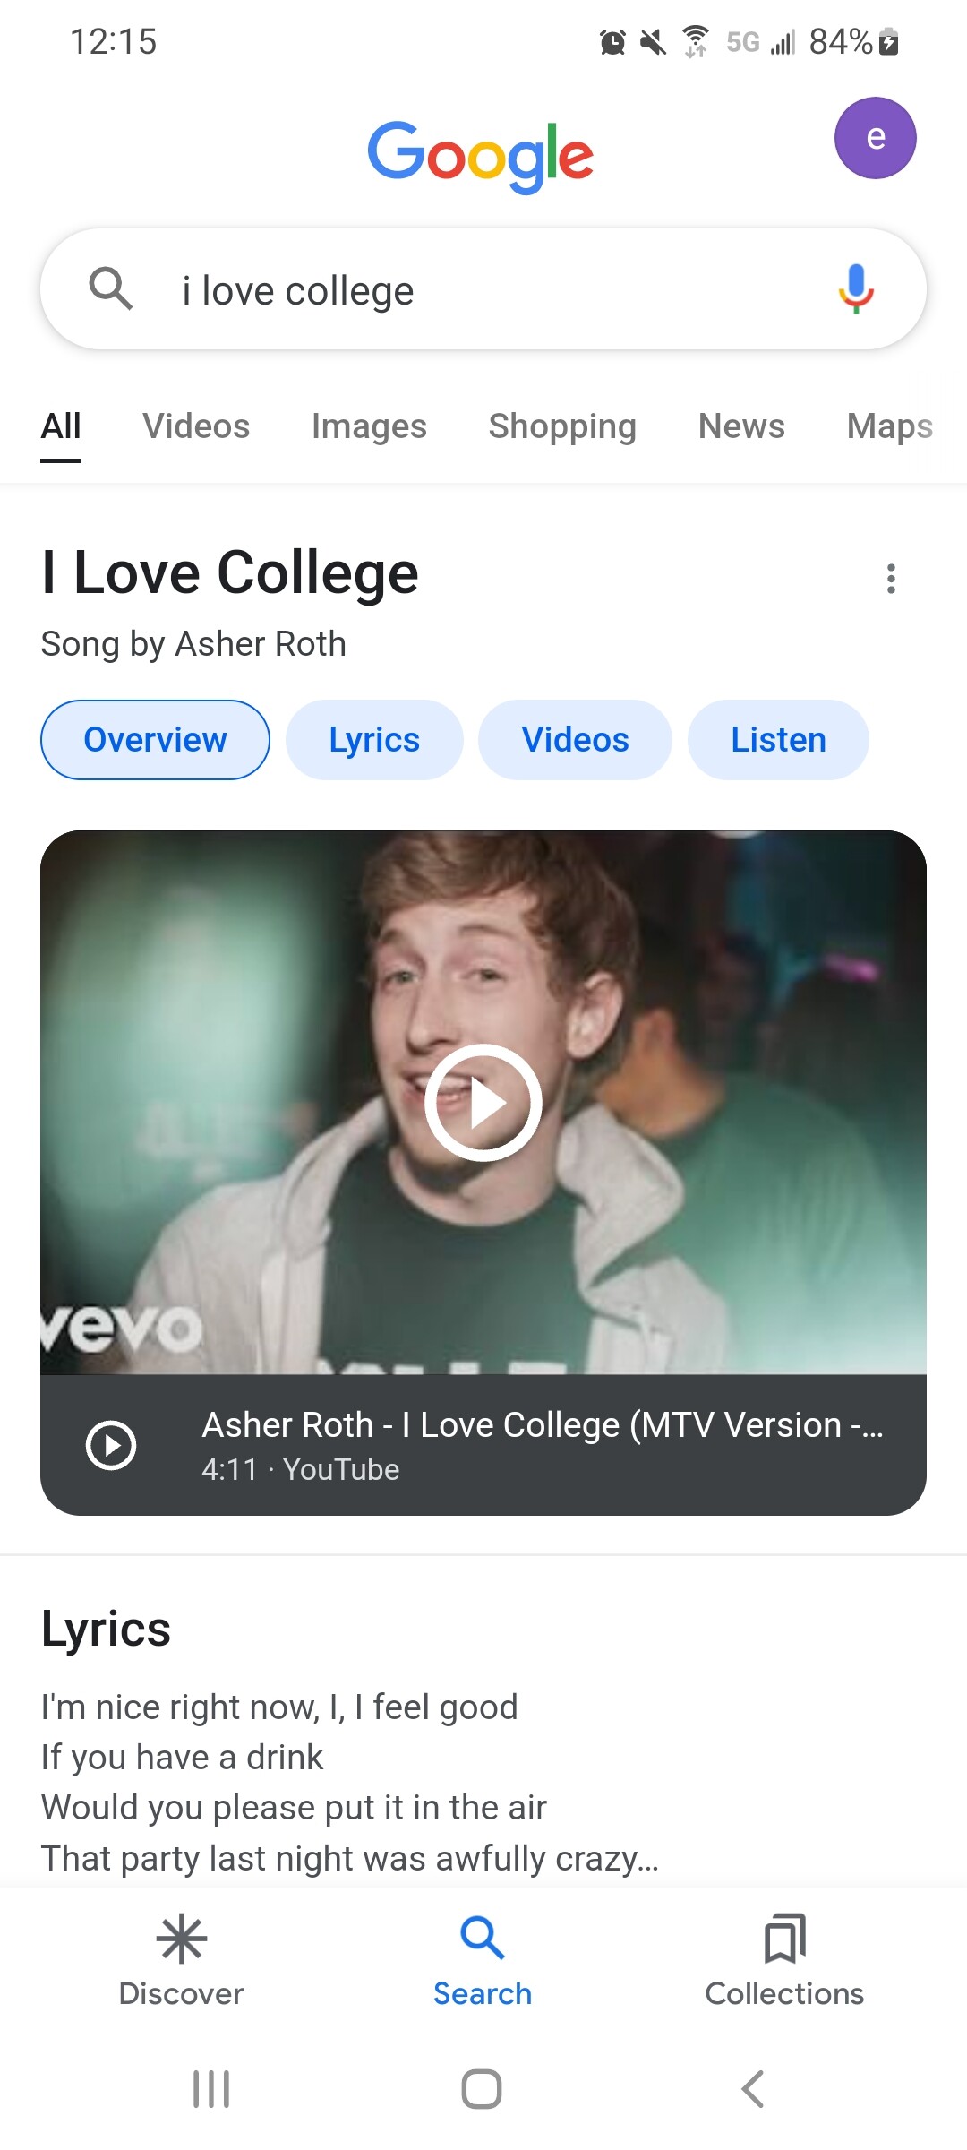Tap the voice search microphone icon
The image size is (967, 2150).
[x=856, y=289]
